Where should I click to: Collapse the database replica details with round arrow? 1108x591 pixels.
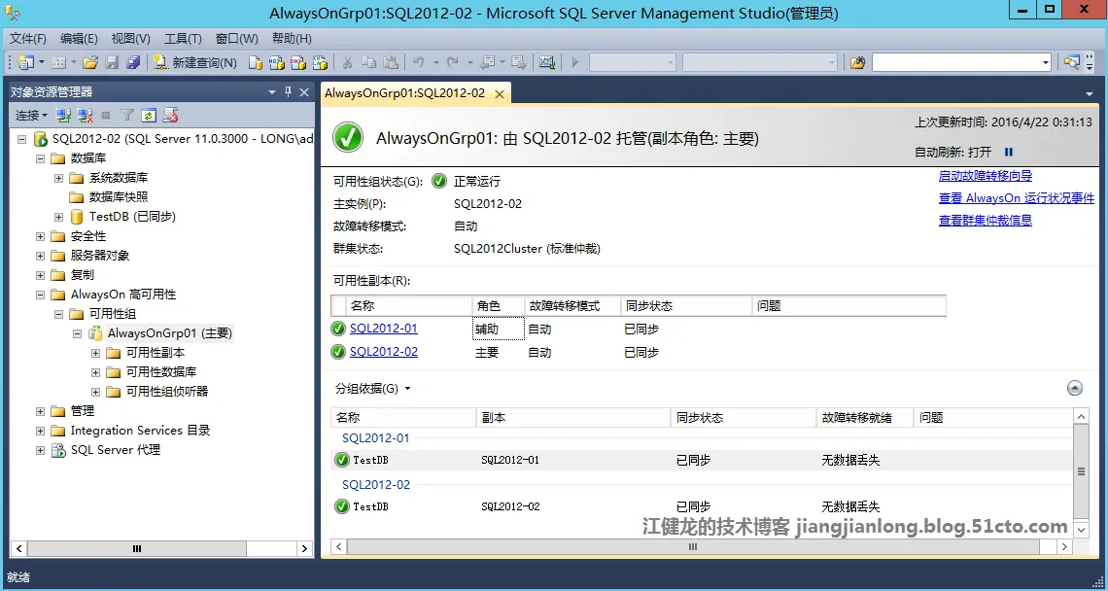[x=1075, y=388]
